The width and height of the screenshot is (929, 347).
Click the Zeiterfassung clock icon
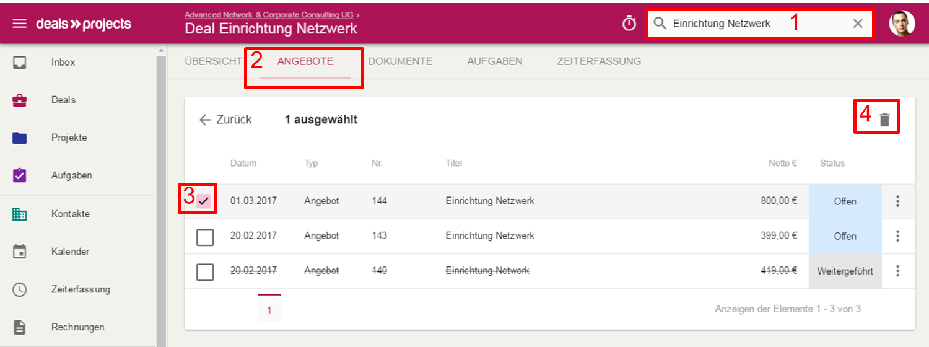20,289
